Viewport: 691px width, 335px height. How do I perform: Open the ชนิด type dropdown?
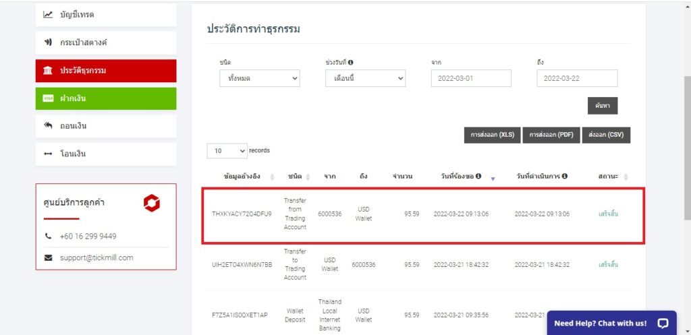point(260,79)
